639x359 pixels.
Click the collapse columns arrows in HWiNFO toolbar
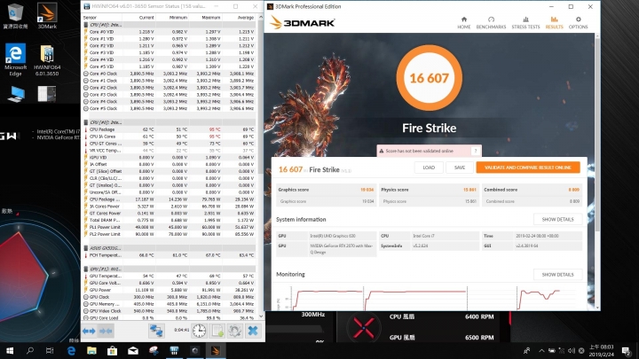pyautogui.click(x=106, y=331)
